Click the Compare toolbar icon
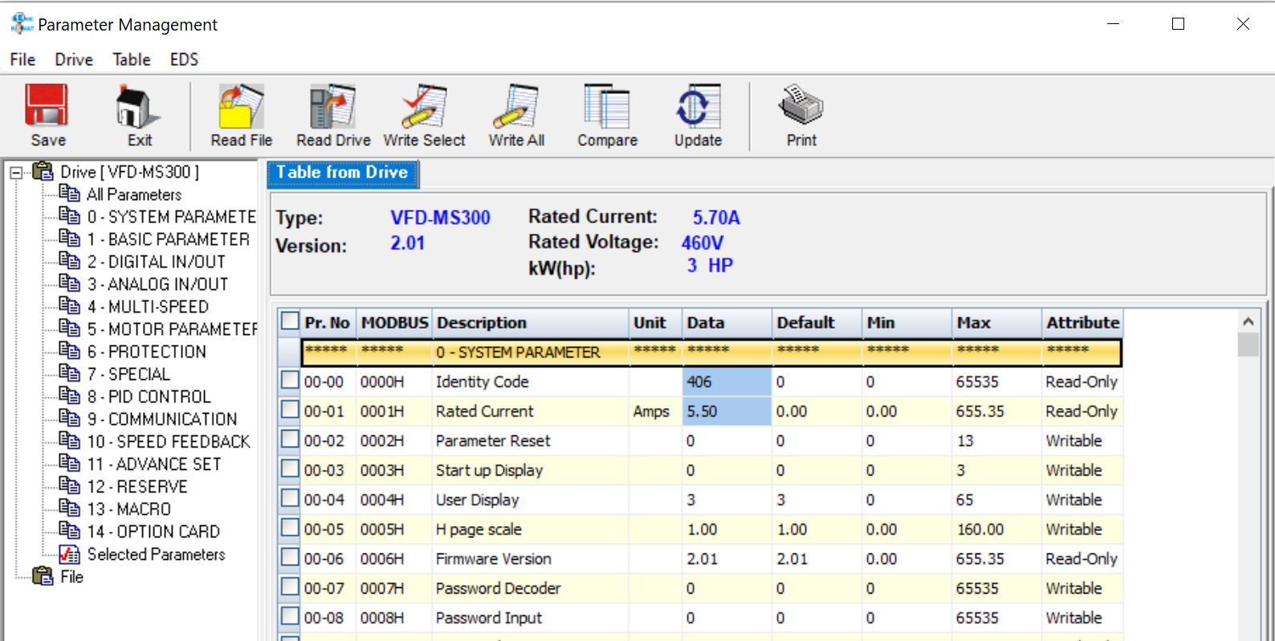The height and width of the screenshot is (641, 1275). 607,106
